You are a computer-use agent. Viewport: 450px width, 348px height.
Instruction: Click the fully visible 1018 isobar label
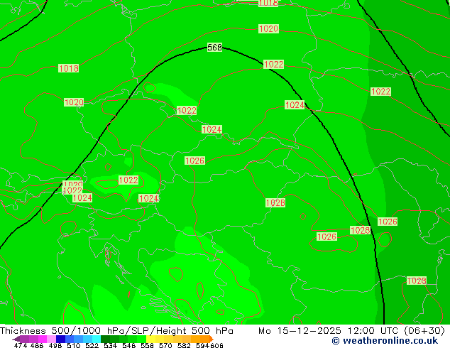point(68,68)
